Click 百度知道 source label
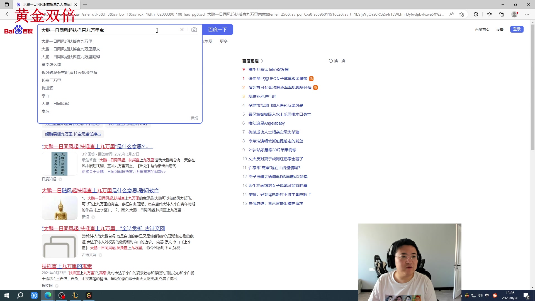Screen dimensions: 535x301 tap(49, 179)
